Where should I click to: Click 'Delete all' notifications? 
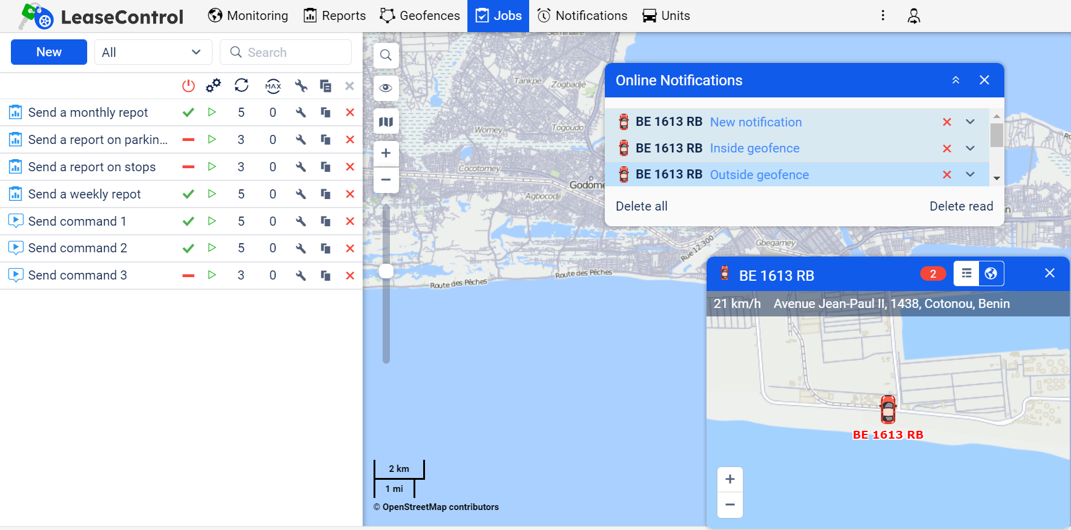click(x=641, y=206)
